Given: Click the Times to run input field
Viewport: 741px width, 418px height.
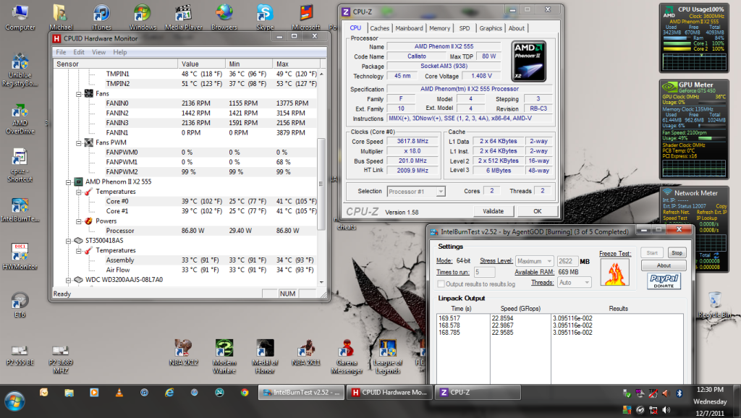Looking at the screenshot, I should [x=485, y=272].
